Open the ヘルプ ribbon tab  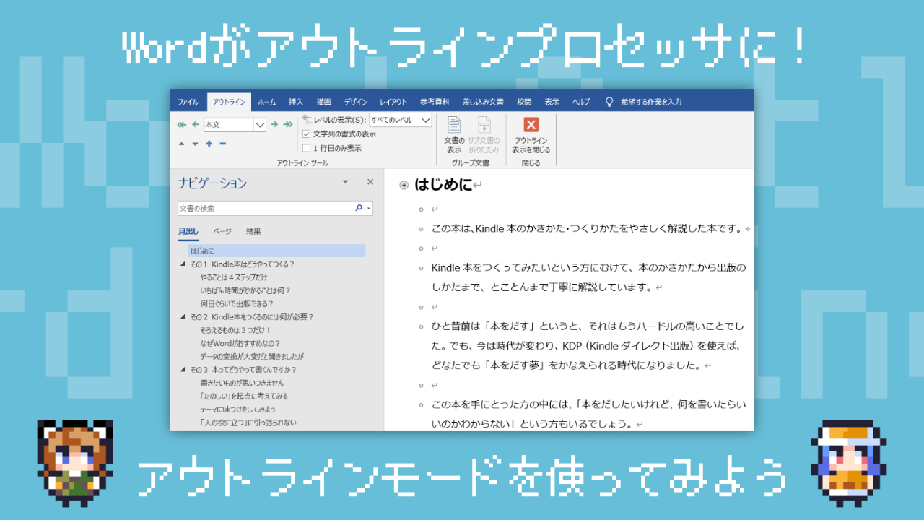tap(581, 102)
